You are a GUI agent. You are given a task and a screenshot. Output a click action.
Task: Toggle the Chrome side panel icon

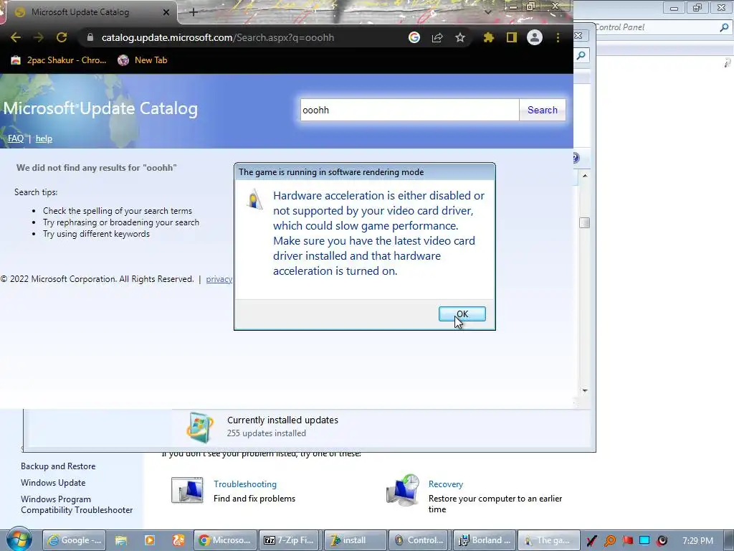(512, 37)
